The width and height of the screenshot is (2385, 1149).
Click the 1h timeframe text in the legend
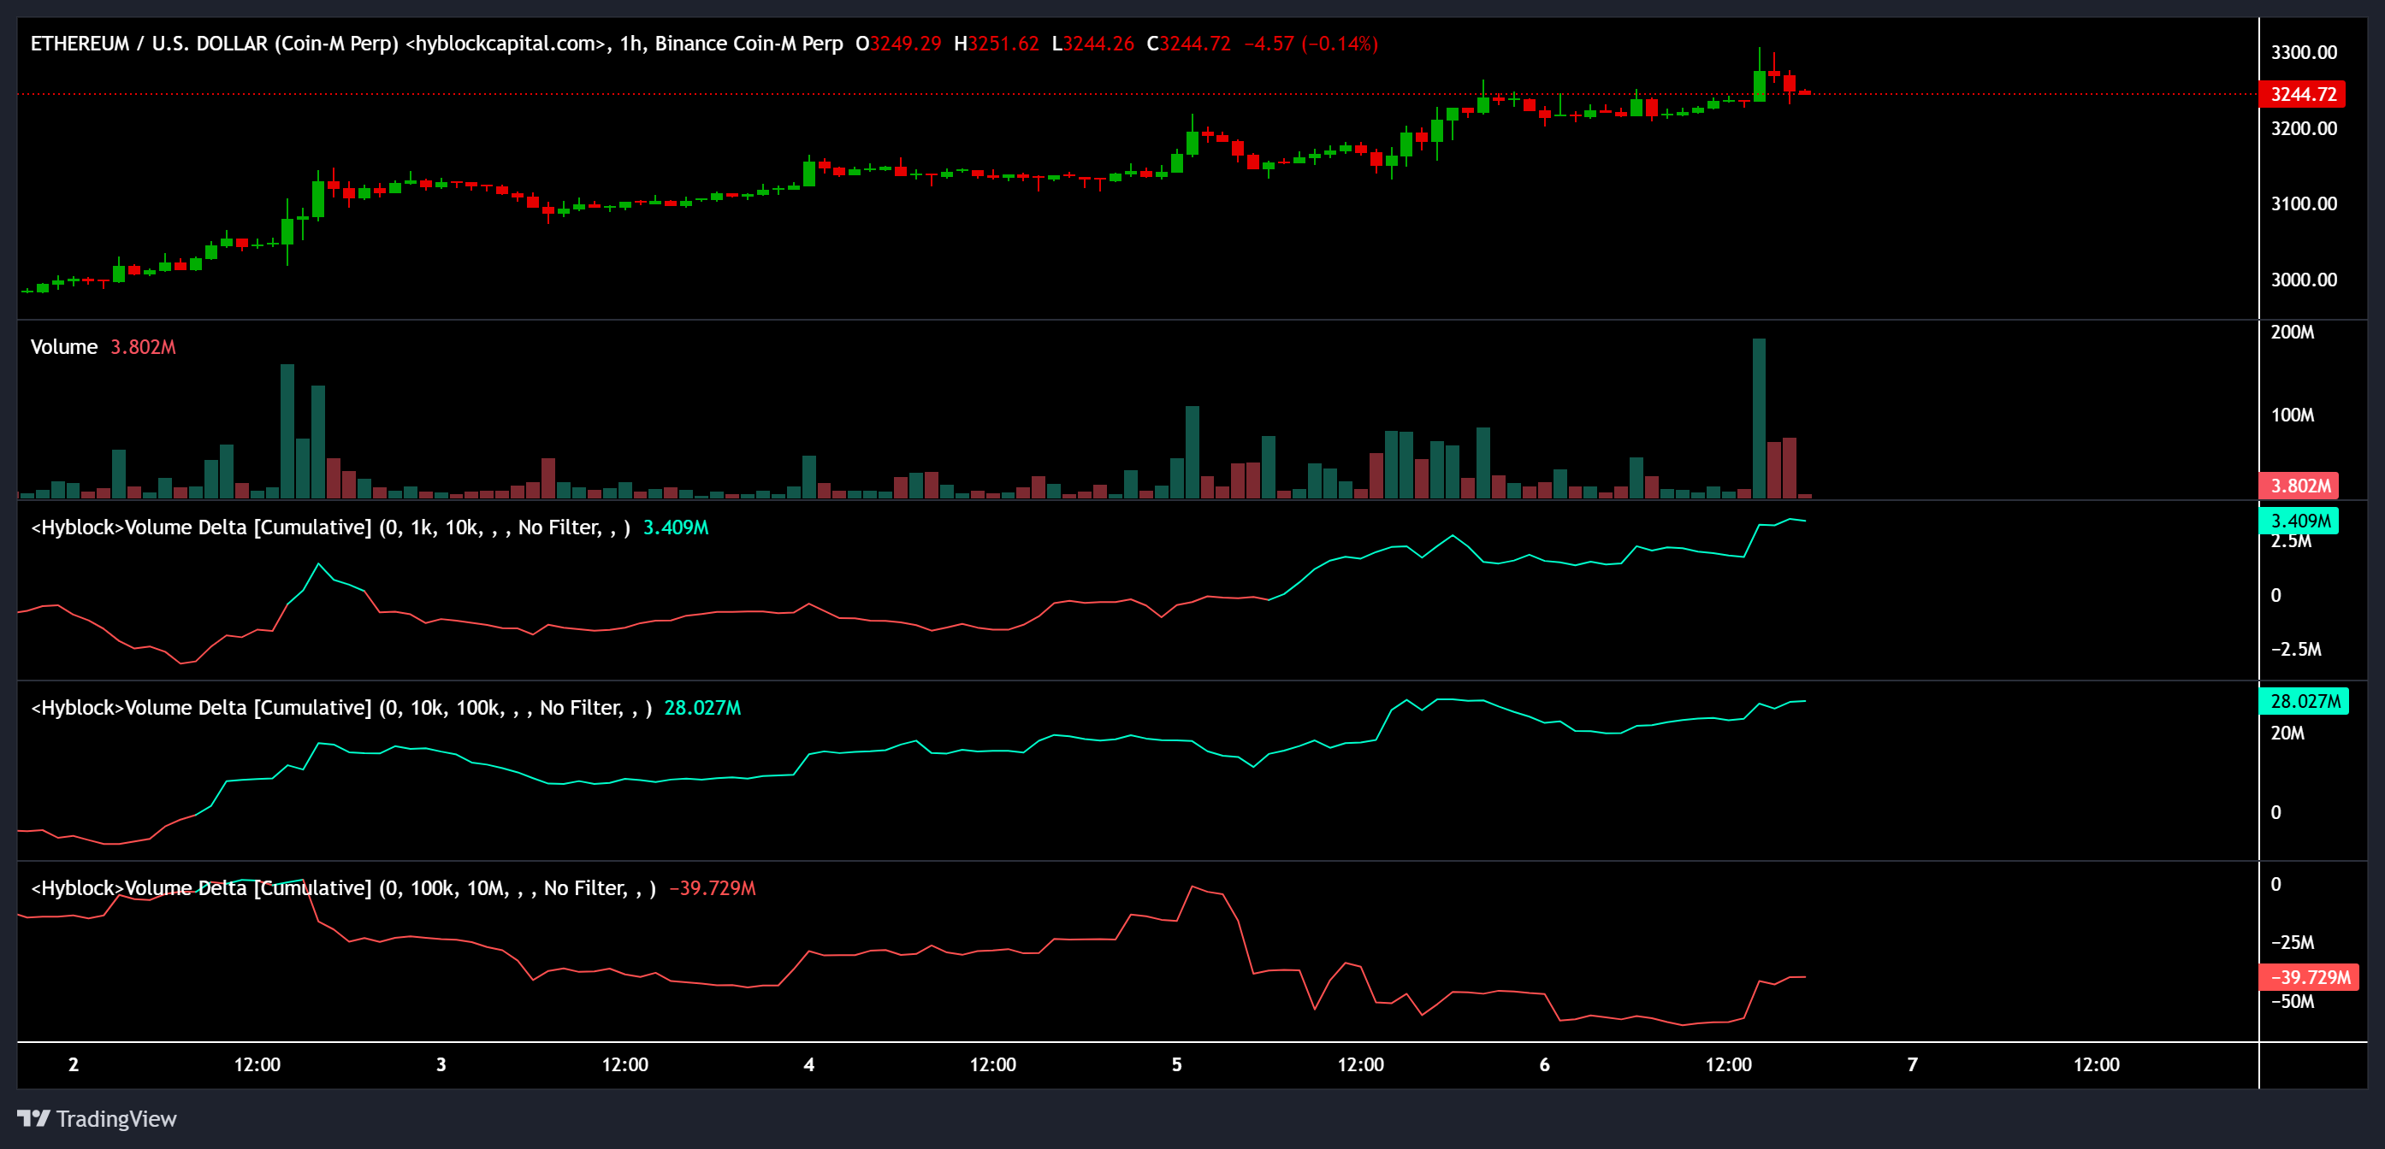[630, 43]
